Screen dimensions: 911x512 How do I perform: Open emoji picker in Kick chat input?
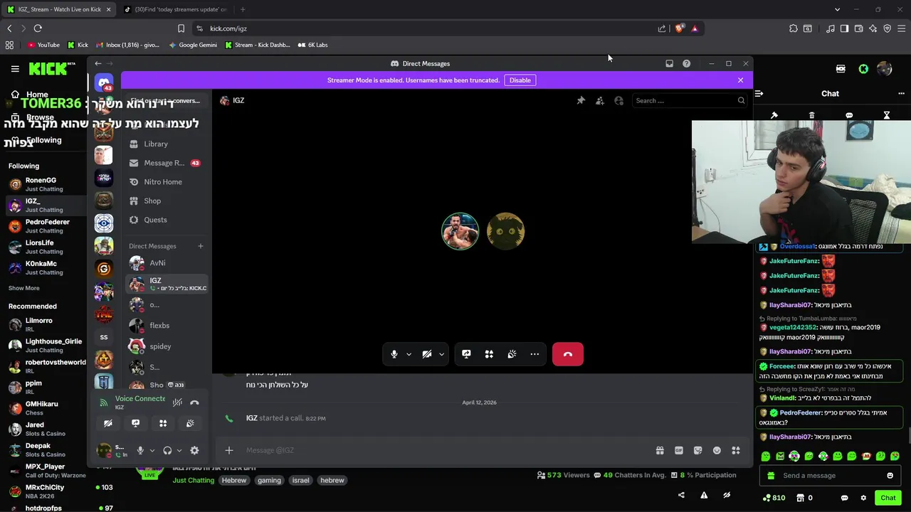(x=890, y=476)
